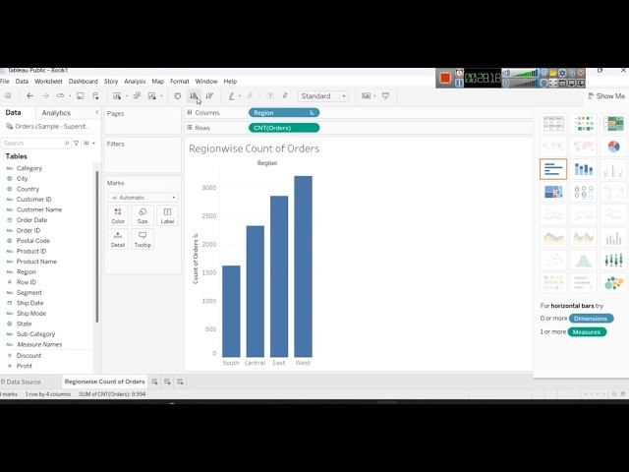Open the recorder output folder icon
The image size is (629, 472).
coord(552,73)
